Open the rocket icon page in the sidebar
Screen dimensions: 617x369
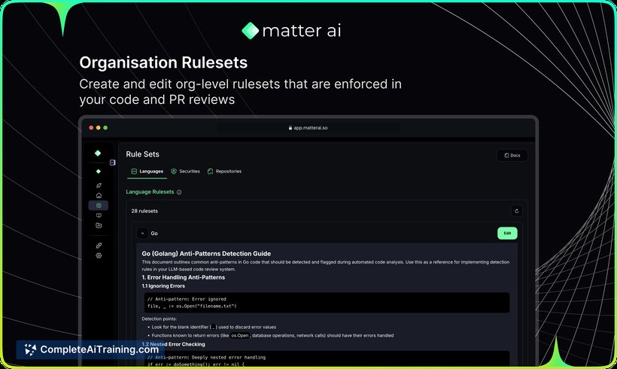tap(99, 185)
